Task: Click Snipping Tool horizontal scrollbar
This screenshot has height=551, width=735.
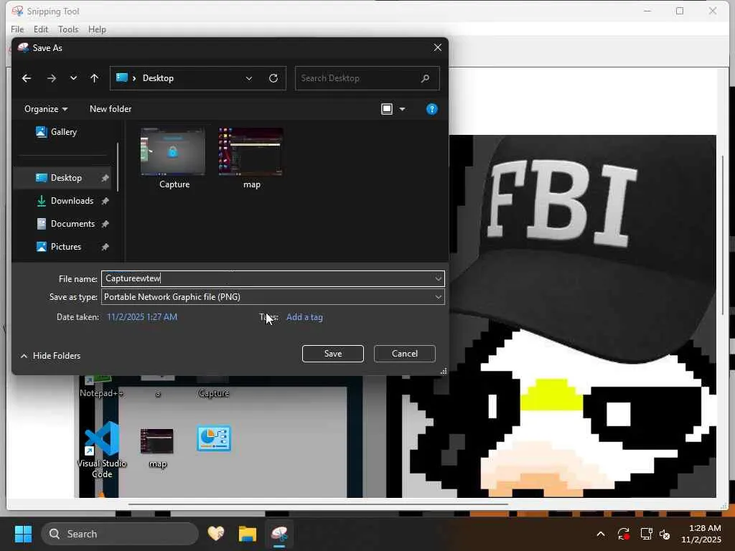Action: click(x=318, y=504)
